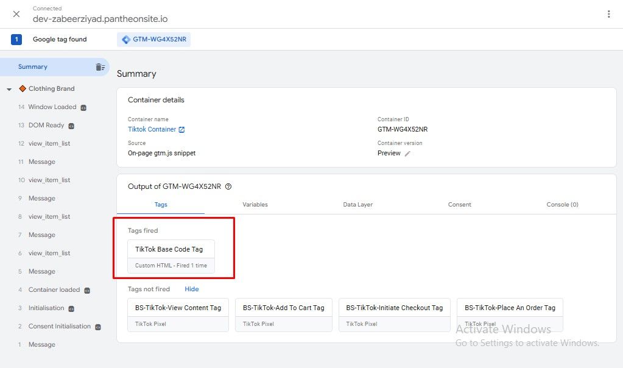Click the Preview container version text
The width and height of the screenshot is (623, 368).
coord(389,153)
